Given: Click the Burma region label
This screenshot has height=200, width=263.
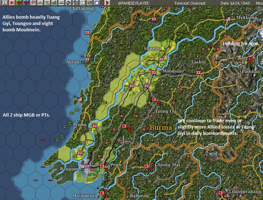Looking at the screenshot, I should tap(161, 127).
